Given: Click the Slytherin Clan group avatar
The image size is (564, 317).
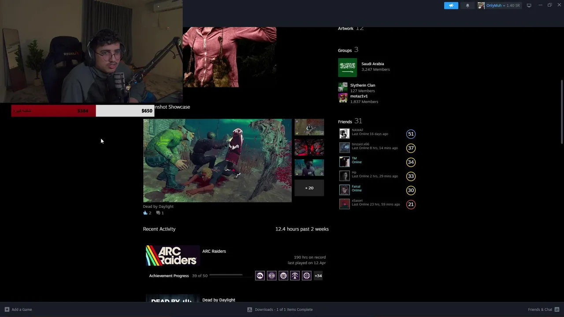Looking at the screenshot, I should coord(343,87).
